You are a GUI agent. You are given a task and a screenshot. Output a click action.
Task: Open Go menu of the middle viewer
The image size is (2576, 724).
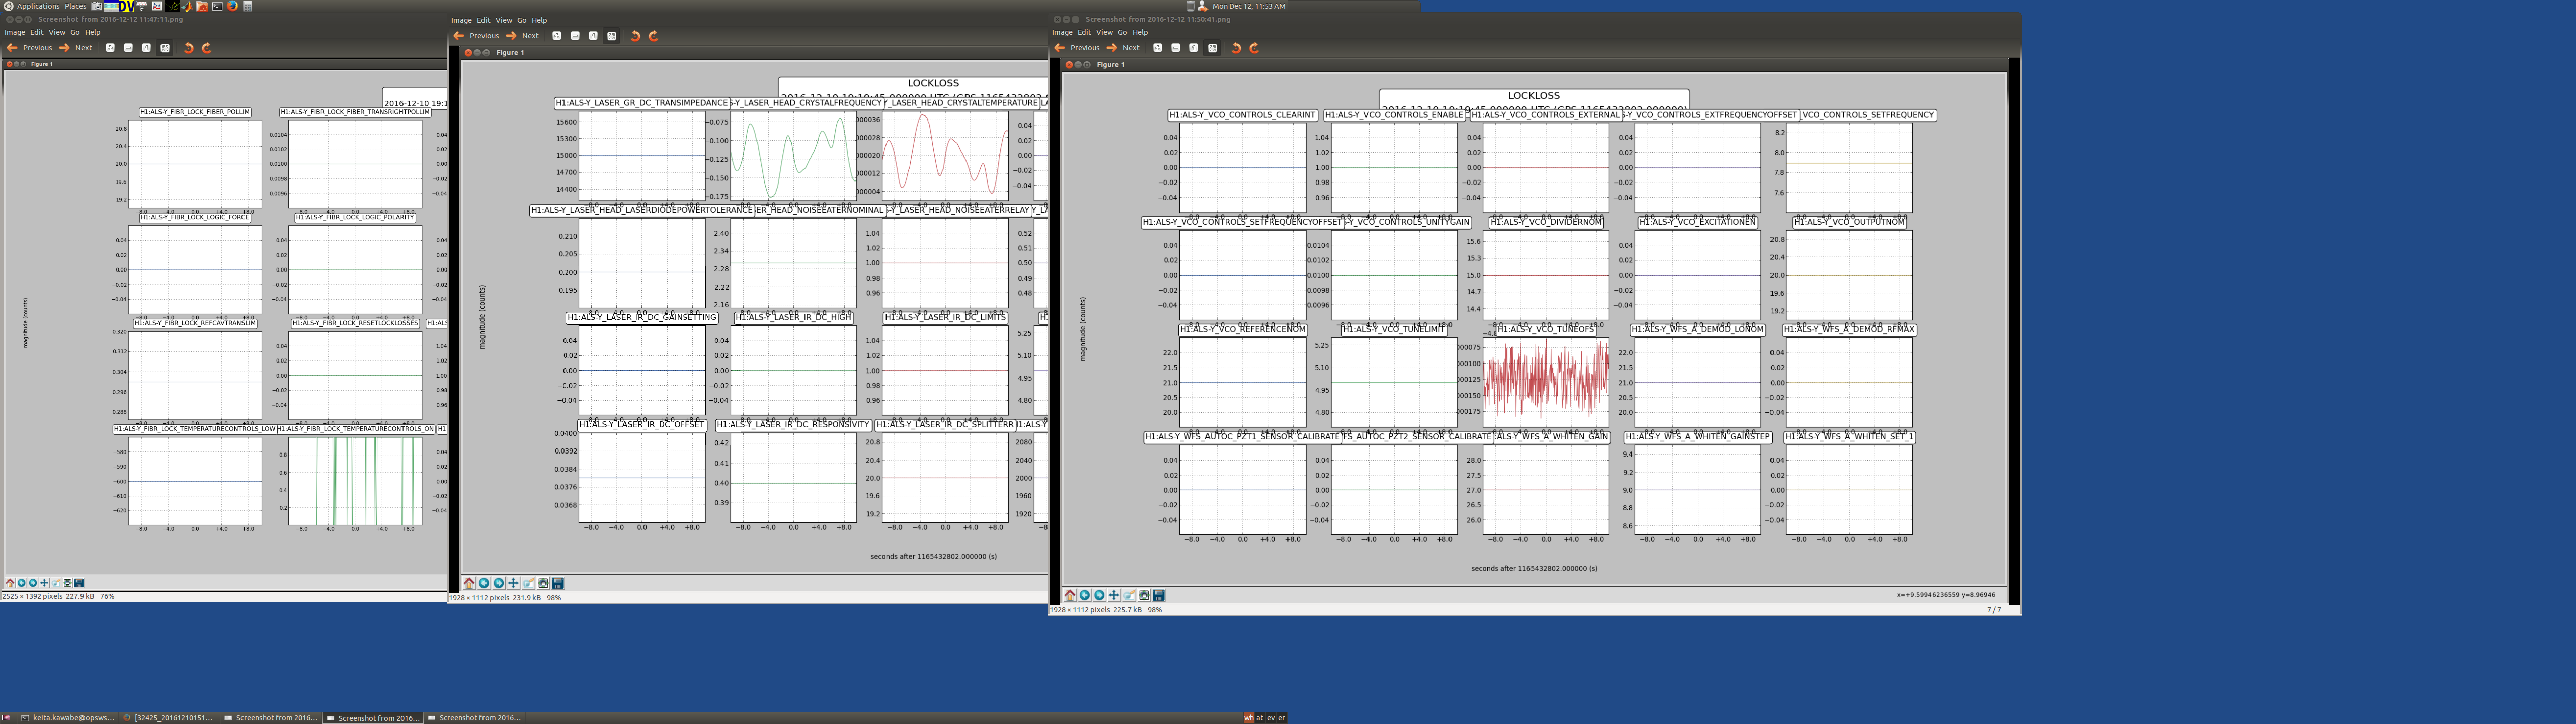[522, 20]
